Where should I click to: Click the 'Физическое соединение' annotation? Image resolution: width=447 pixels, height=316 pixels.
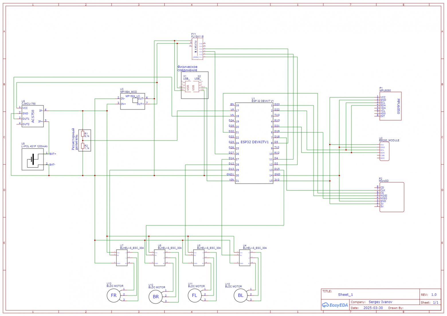tap(187, 68)
